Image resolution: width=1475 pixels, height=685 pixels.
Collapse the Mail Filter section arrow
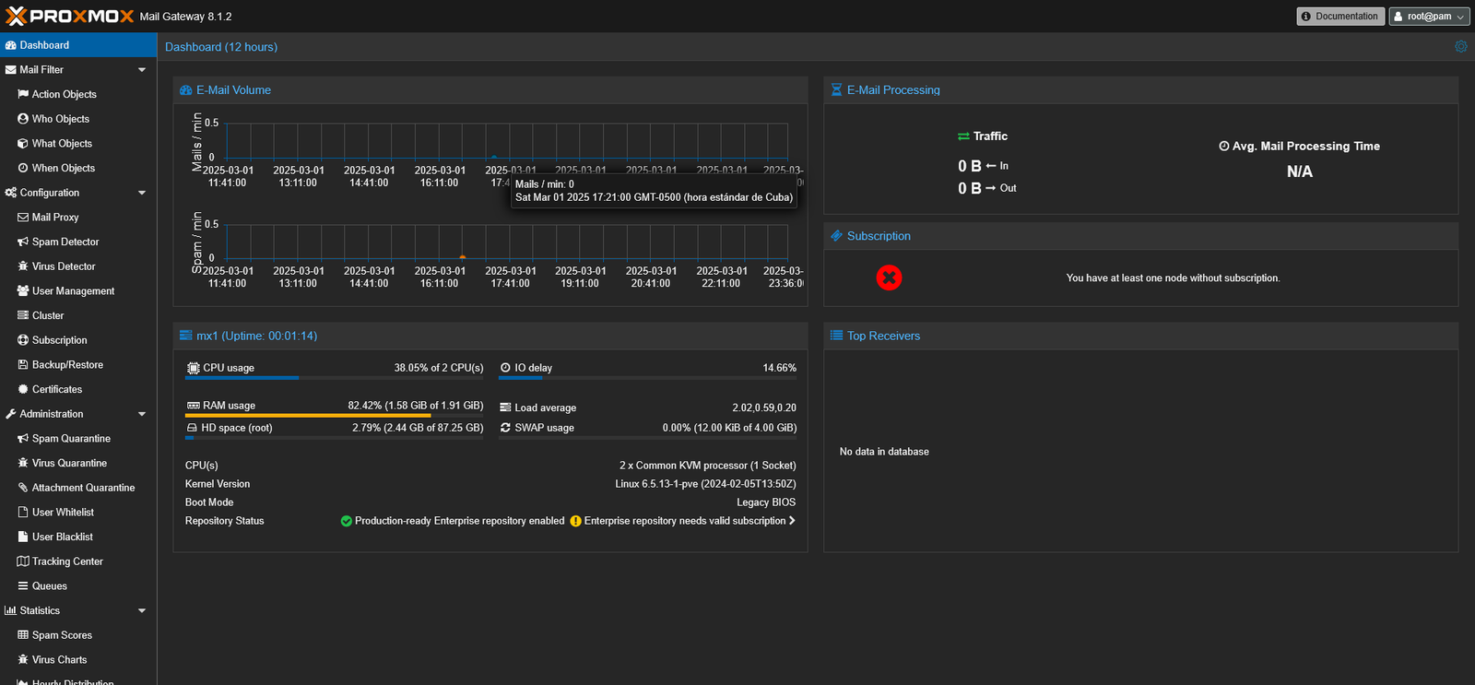(x=142, y=70)
